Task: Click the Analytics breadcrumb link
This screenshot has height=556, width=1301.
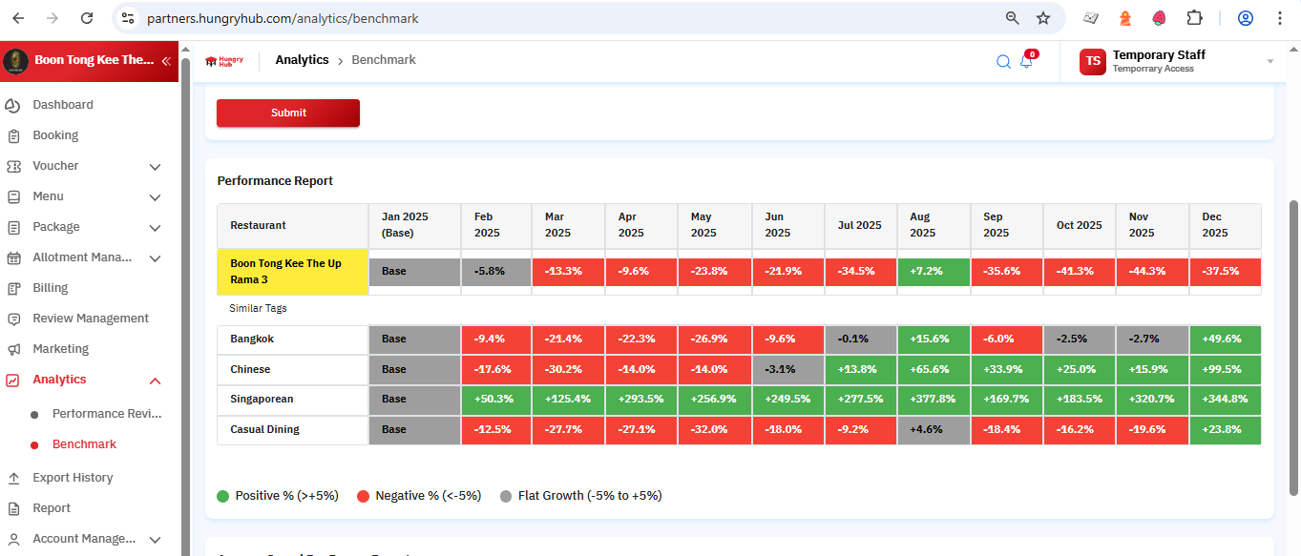Action: pos(302,60)
